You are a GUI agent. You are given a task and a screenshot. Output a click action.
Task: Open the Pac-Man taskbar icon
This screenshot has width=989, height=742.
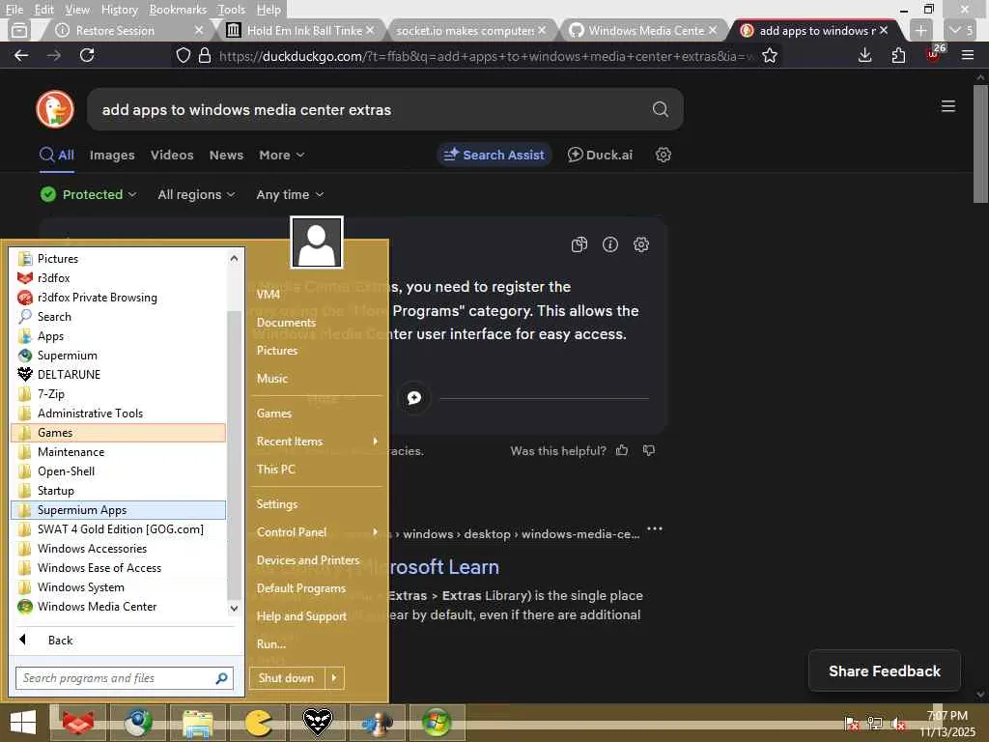[258, 723]
